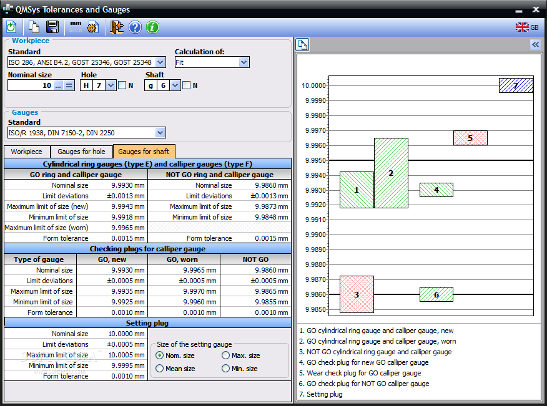Click the Hole letter H field

pos(86,85)
